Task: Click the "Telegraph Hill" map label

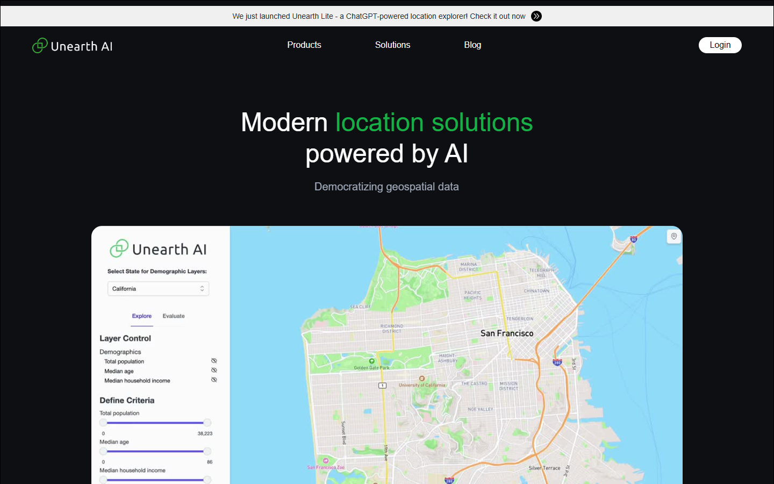Action: click(x=541, y=273)
